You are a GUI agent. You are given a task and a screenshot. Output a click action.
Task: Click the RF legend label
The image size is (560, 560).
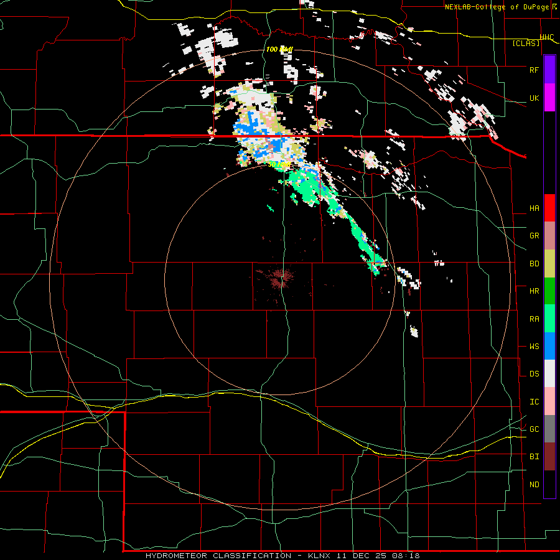coord(534,70)
